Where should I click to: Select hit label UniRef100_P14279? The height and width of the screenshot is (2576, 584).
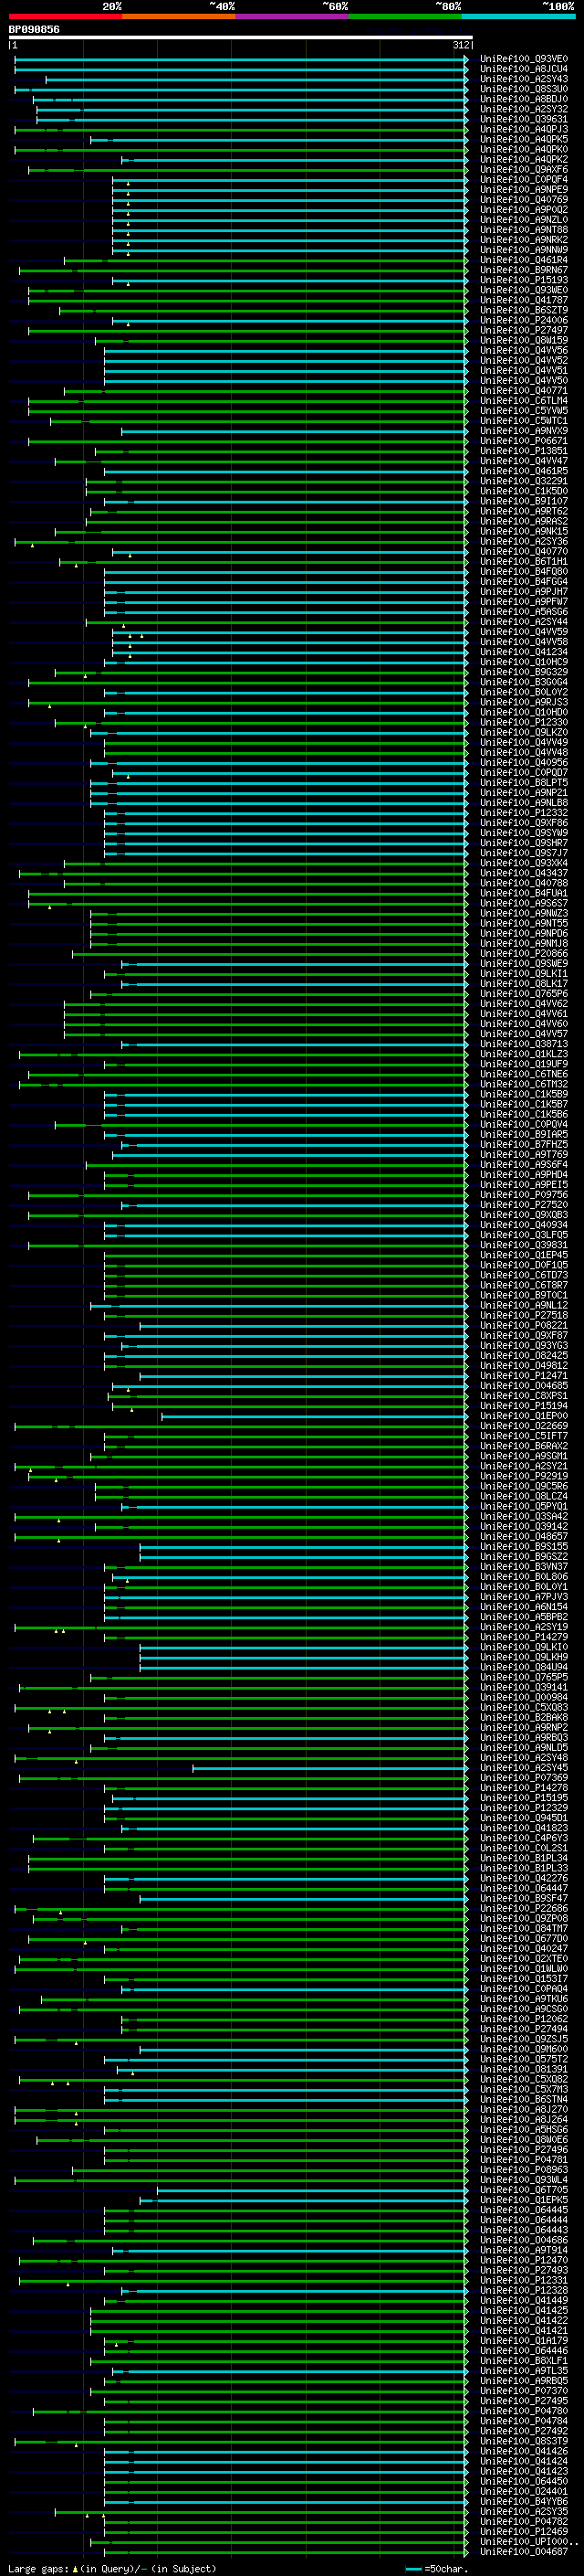(524, 1637)
